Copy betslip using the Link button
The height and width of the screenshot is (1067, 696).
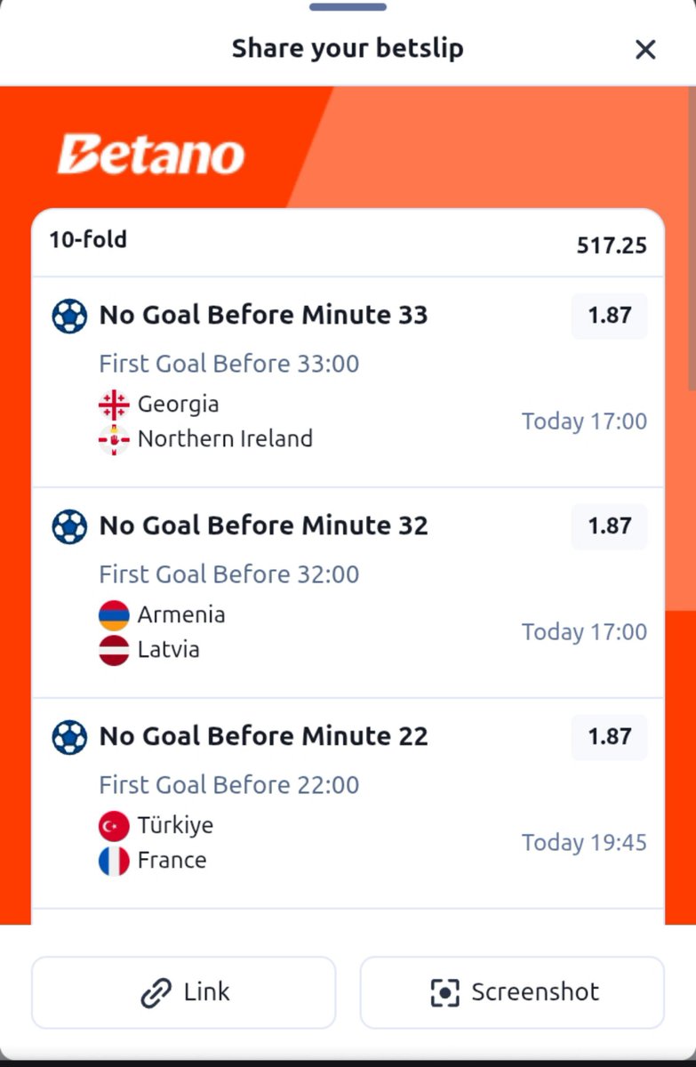[x=184, y=992]
